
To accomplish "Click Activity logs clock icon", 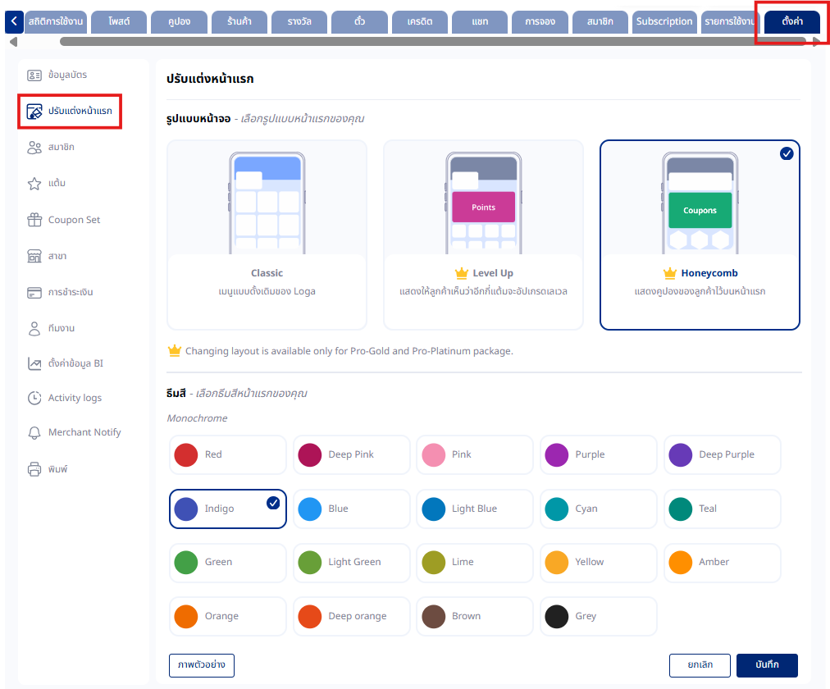I will pyautogui.click(x=34, y=398).
